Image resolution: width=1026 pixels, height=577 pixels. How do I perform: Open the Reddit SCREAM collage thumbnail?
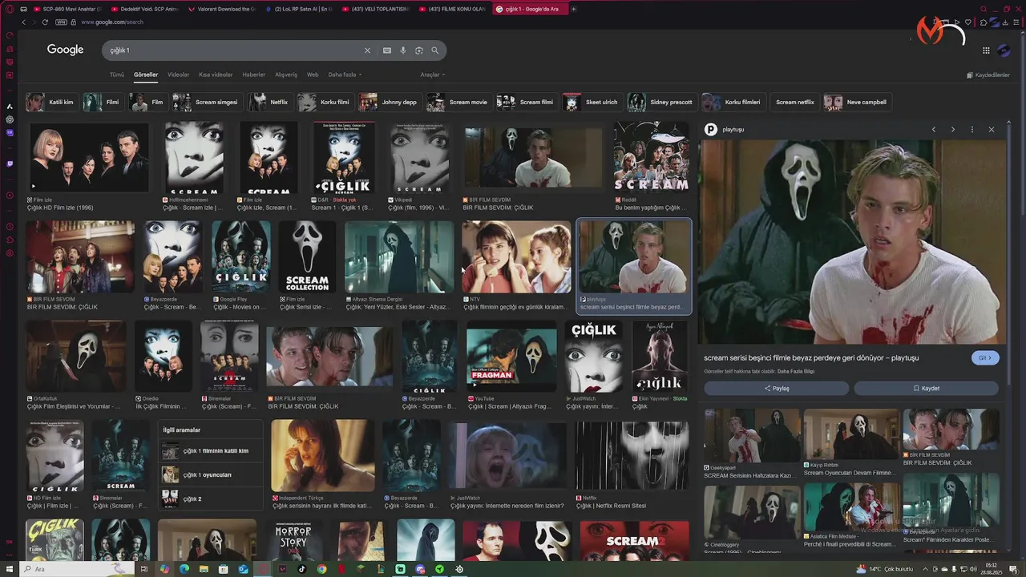(651, 157)
